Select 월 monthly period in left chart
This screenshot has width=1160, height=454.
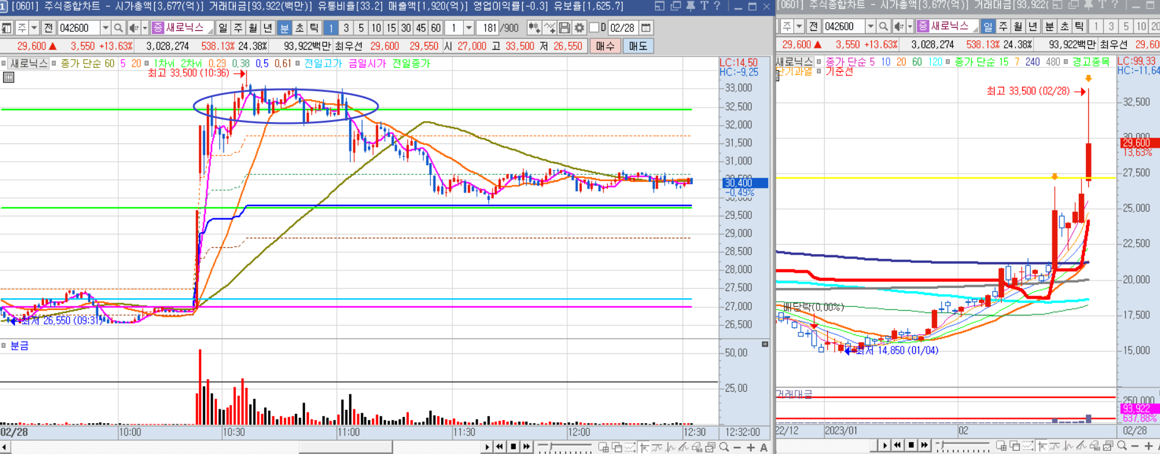click(x=253, y=28)
